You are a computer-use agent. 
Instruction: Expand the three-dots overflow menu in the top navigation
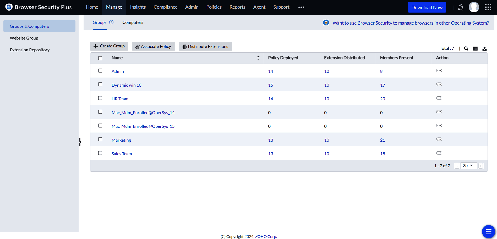click(x=301, y=7)
